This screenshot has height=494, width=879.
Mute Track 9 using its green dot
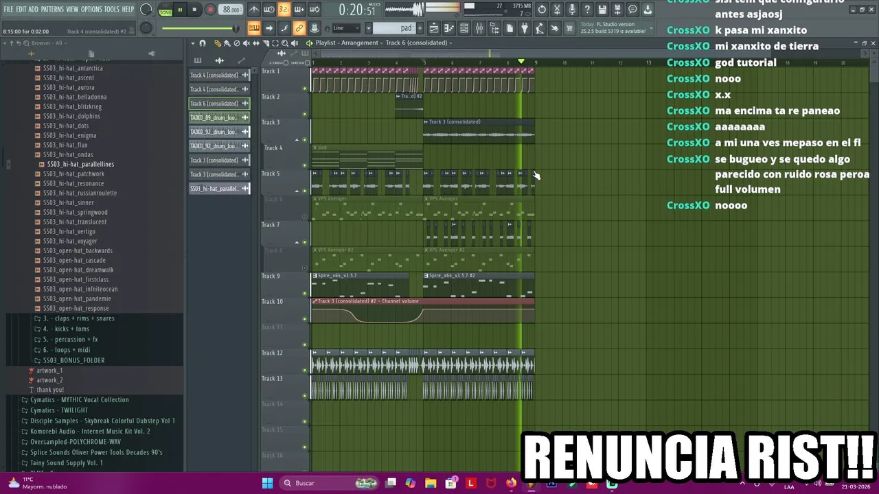point(305,294)
